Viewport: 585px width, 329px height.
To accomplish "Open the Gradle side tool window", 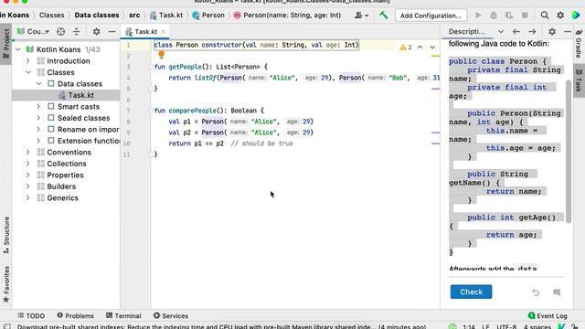I will coord(579,44).
